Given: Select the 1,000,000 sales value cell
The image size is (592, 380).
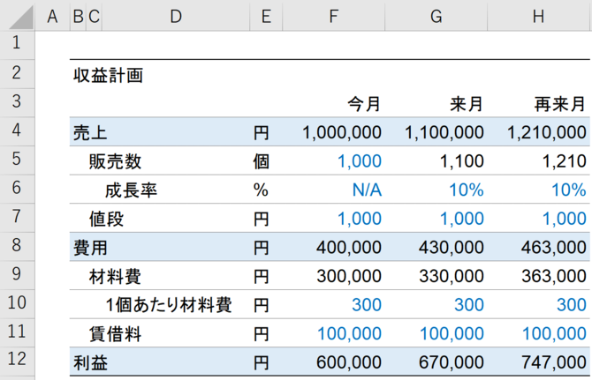Looking at the screenshot, I should coord(333,132).
